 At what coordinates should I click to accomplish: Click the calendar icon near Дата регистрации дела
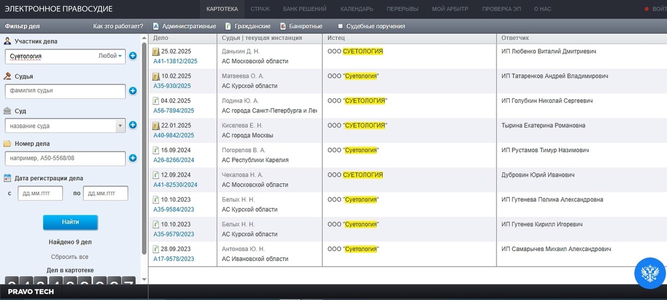click(x=7, y=178)
